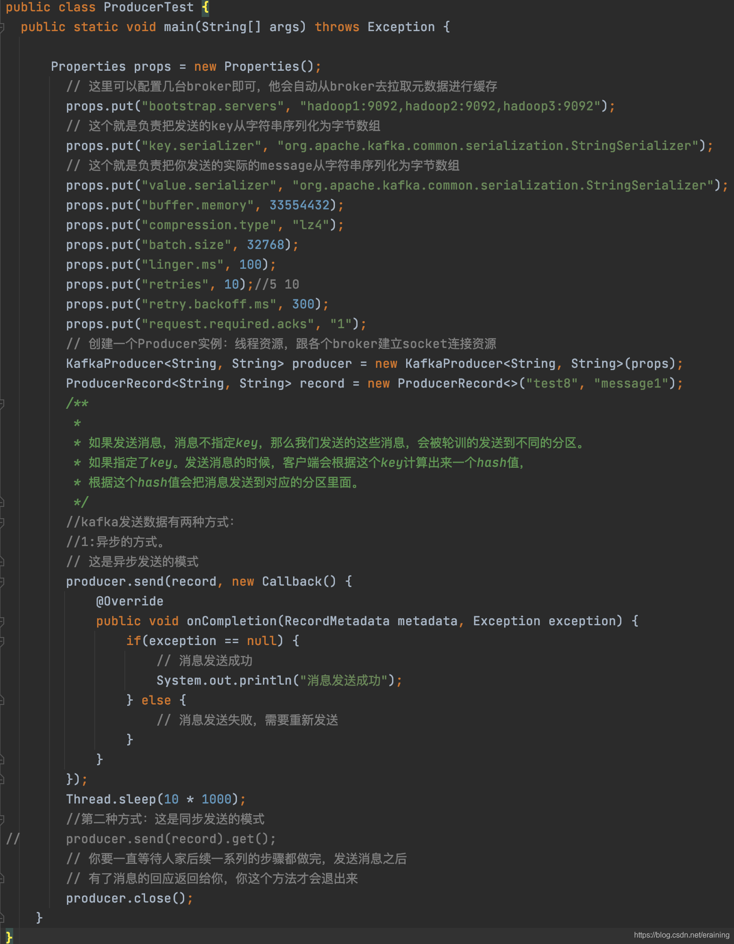This screenshot has width=734, height=944.
Task: Click the "compression.type" string
Action: pyautogui.click(x=209, y=225)
